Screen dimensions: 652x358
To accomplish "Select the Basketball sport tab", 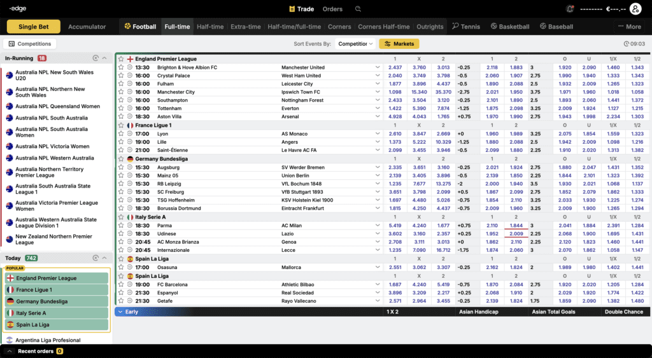I will coord(510,27).
